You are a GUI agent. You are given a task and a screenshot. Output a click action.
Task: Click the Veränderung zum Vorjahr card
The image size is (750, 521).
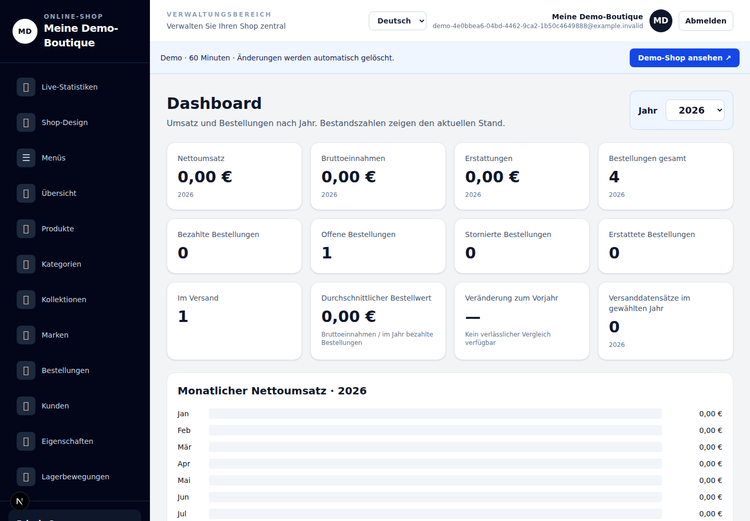pyautogui.click(x=522, y=321)
